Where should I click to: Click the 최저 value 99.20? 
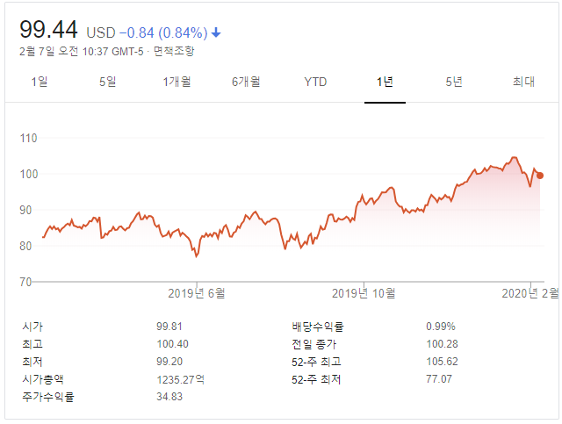pyautogui.click(x=169, y=362)
